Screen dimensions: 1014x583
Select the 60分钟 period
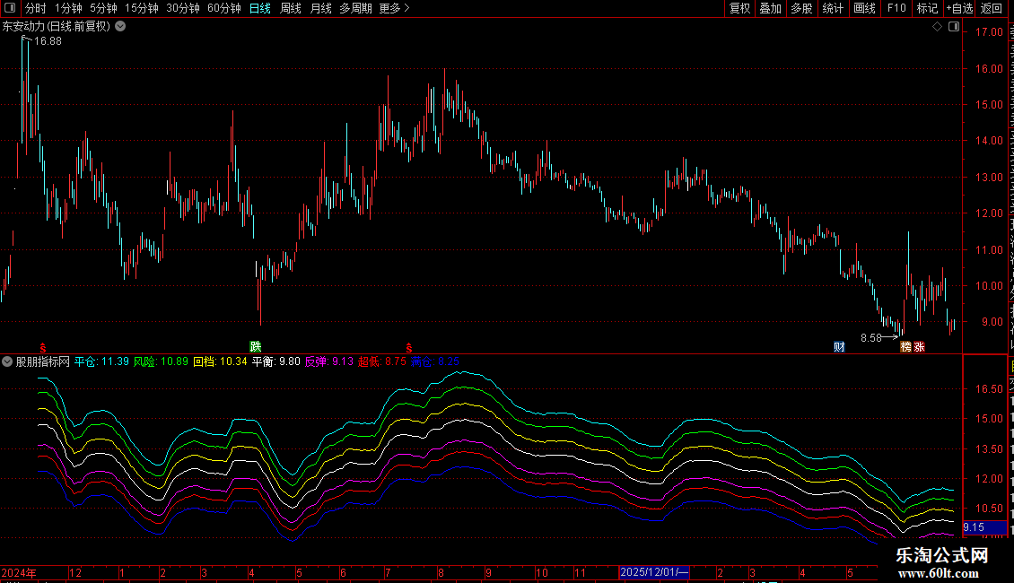coord(224,8)
